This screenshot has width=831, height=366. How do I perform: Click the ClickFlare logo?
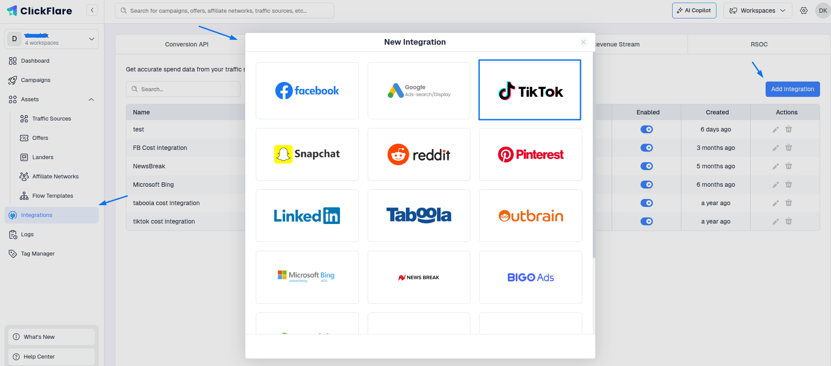39,11
